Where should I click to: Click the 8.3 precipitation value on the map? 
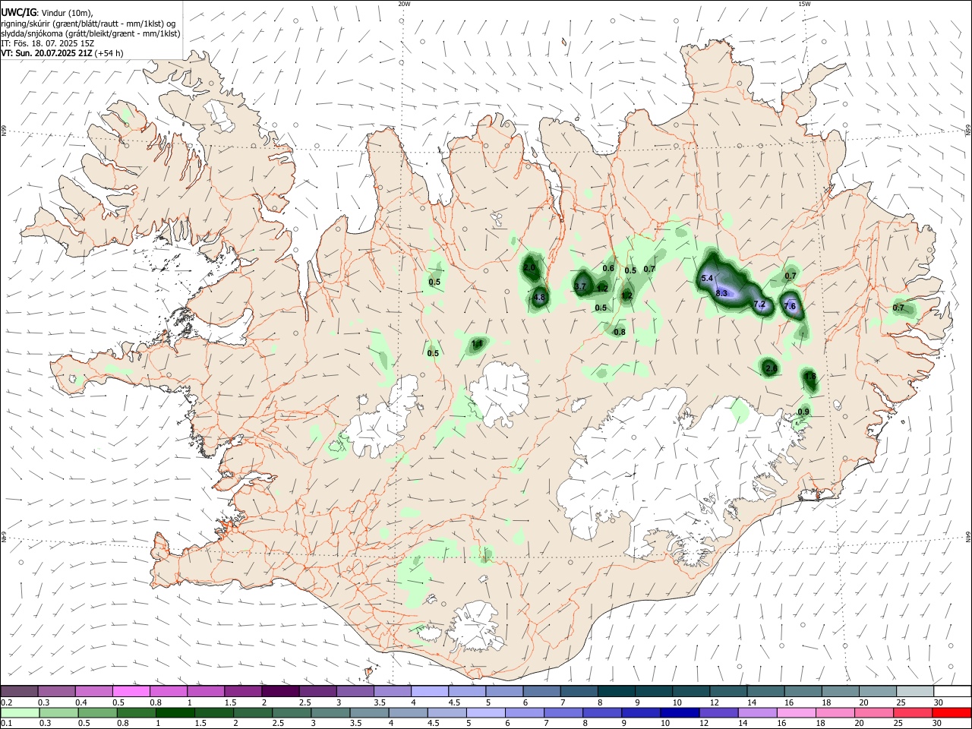pyautogui.click(x=721, y=293)
